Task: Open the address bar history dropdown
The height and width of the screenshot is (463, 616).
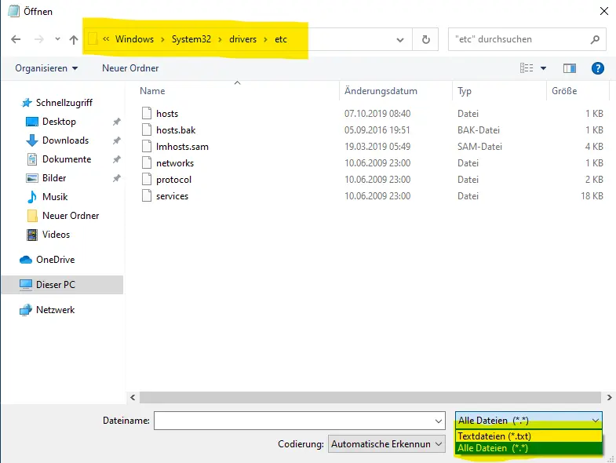Action: point(401,39)
